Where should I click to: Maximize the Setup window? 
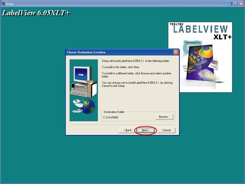tap(236, 4)
